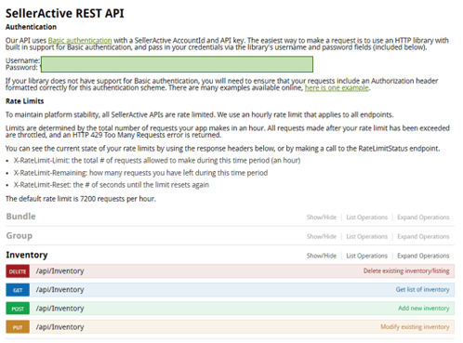Click 'Add new inventory' description
Screen dimensions: 463x343
point(424,308)
